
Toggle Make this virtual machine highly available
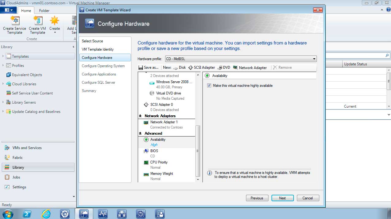coord(209,86)
